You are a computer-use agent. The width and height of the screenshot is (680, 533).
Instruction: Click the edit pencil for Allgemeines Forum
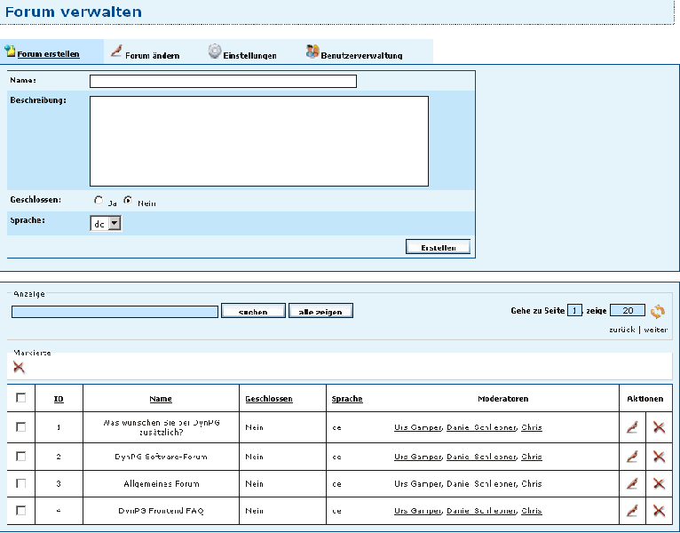point(632,483)
